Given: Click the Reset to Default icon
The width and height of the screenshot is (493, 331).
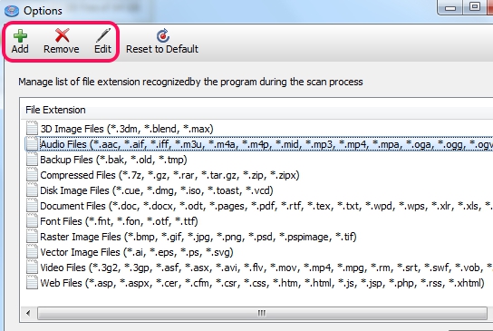Looking at the screenshot, I should coord(163,35).
